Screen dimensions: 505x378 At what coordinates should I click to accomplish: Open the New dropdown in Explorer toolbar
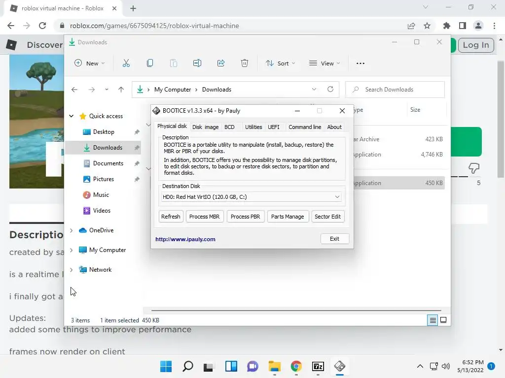90,63
